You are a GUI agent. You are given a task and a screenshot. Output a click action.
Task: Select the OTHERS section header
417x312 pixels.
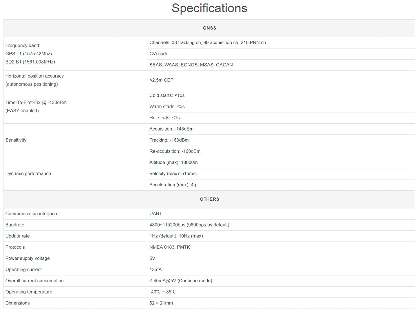tap(209, 199)
